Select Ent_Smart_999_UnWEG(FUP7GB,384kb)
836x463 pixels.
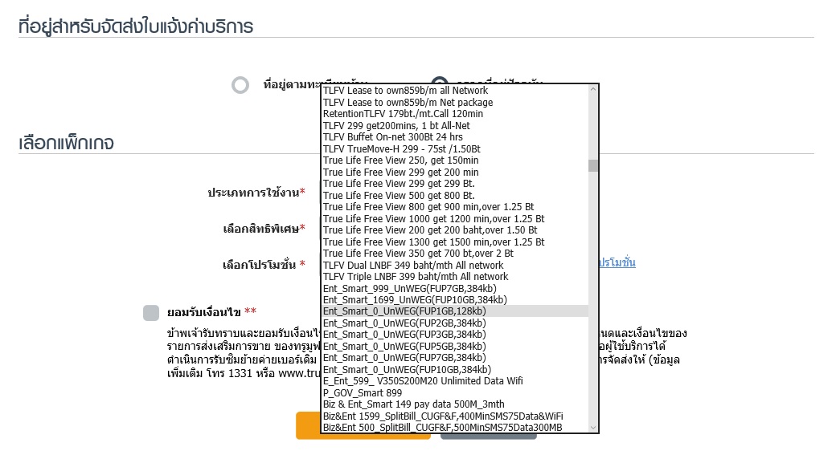pos(455,288)
